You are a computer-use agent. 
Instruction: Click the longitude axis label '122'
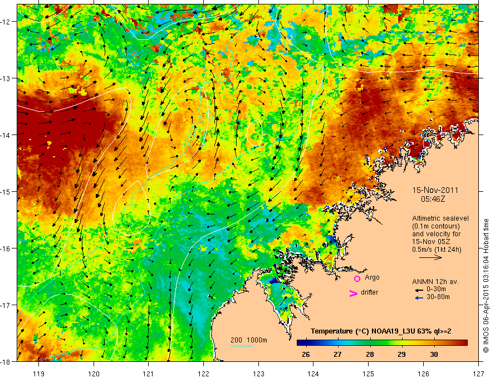point(203,374)
